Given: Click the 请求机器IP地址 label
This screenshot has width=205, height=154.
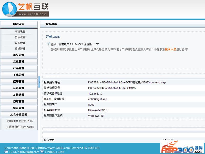Looking at the screenshot, I should (x=53, y=93).
